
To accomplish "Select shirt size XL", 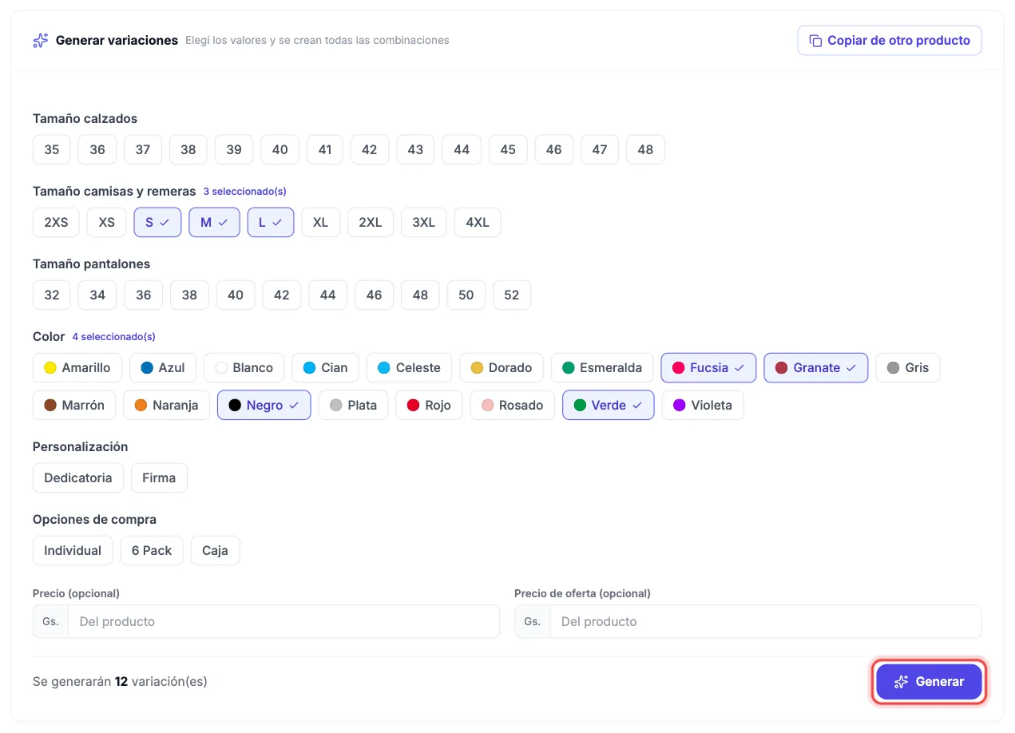I will (x=321, y=223).
